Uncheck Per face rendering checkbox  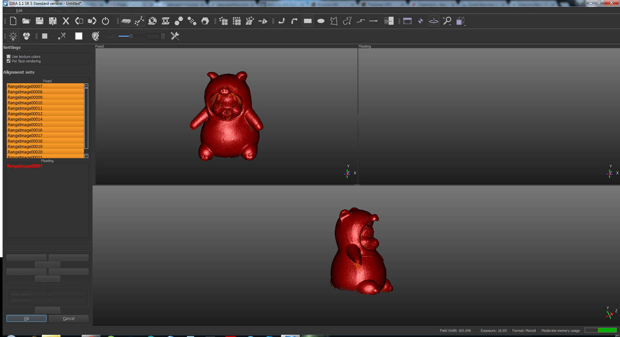[x=9, y=61]
